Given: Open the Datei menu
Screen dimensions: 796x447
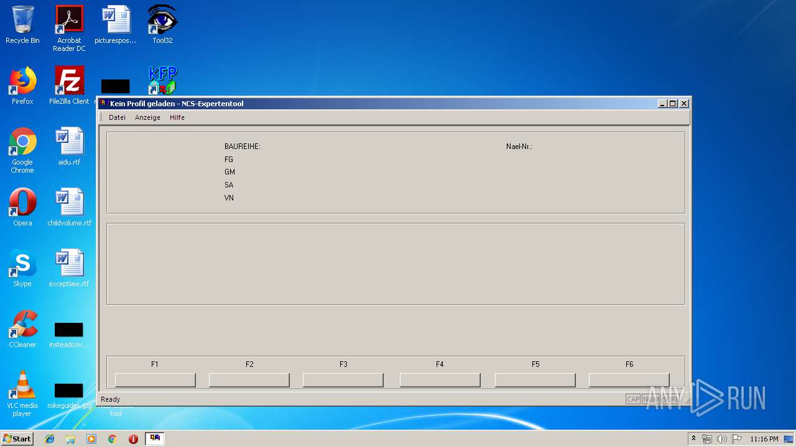Looking at the screenshot, I should [117, 117].
